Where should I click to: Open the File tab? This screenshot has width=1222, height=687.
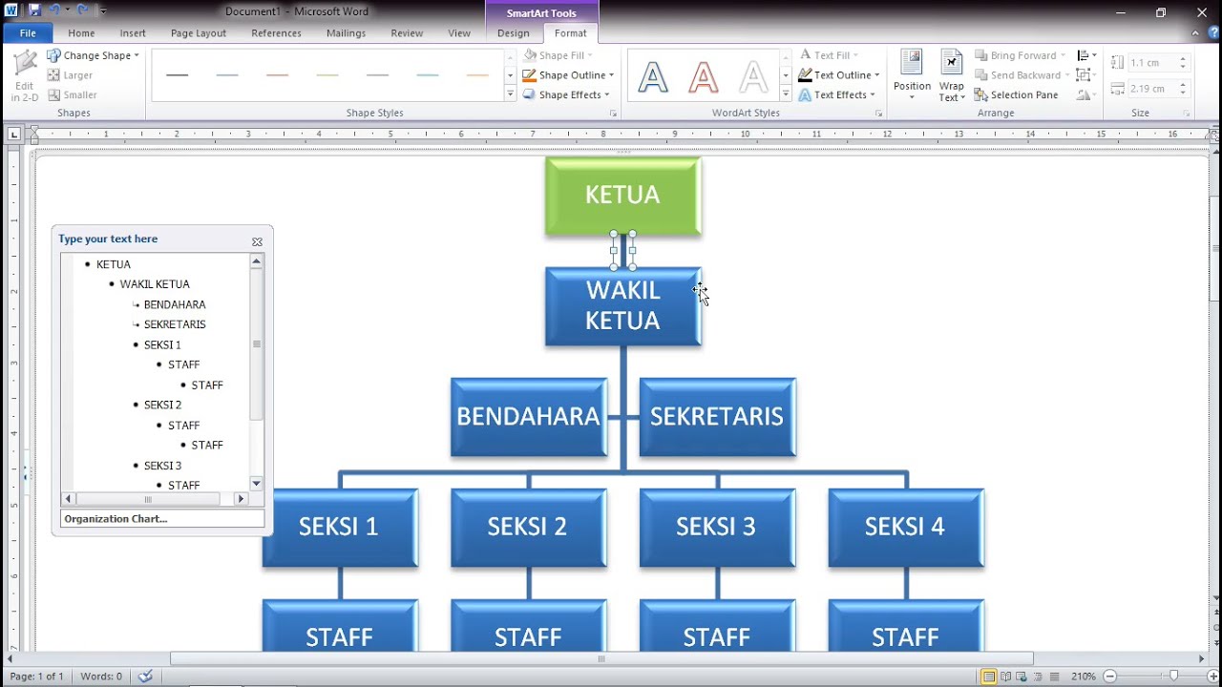[28, 33]
